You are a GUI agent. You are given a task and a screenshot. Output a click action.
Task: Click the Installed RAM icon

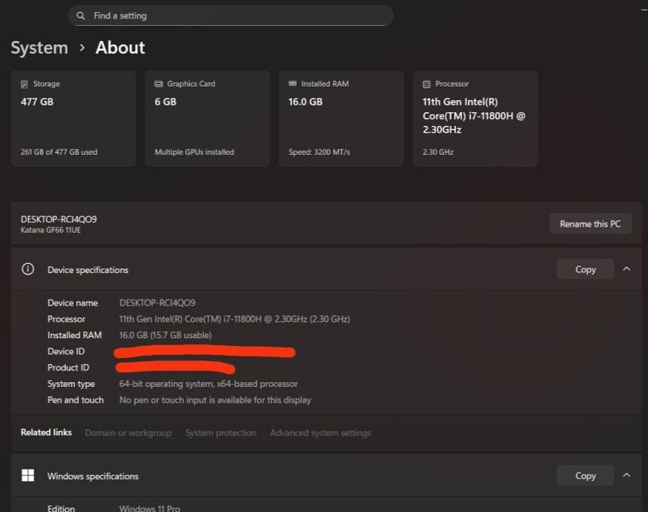click(x=293, y=83)
